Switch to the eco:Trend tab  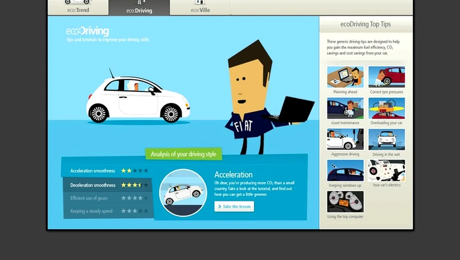point(78,7)
